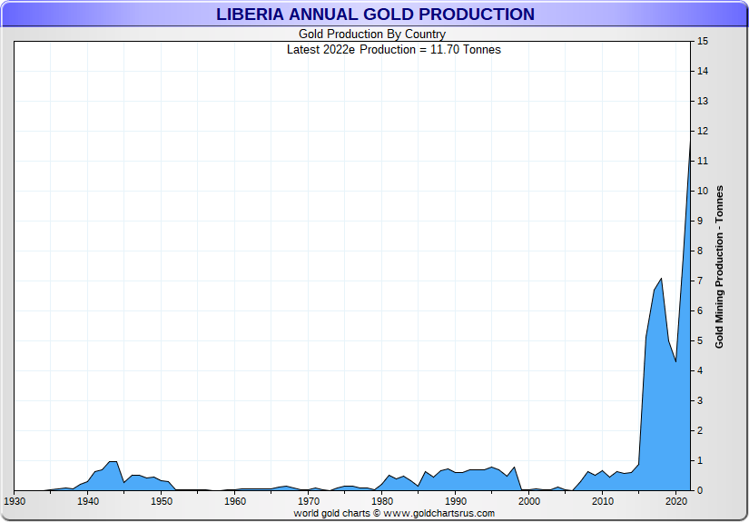This screenshot has width=749, height=522.
Task: Click the 1950 year tick label
Action: pos(162,501)
